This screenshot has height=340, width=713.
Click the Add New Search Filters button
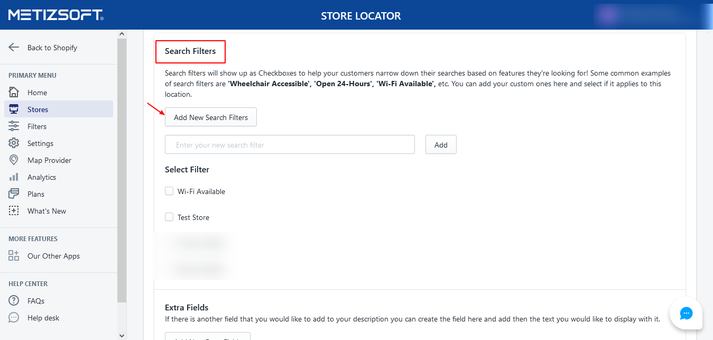[211, 117]
